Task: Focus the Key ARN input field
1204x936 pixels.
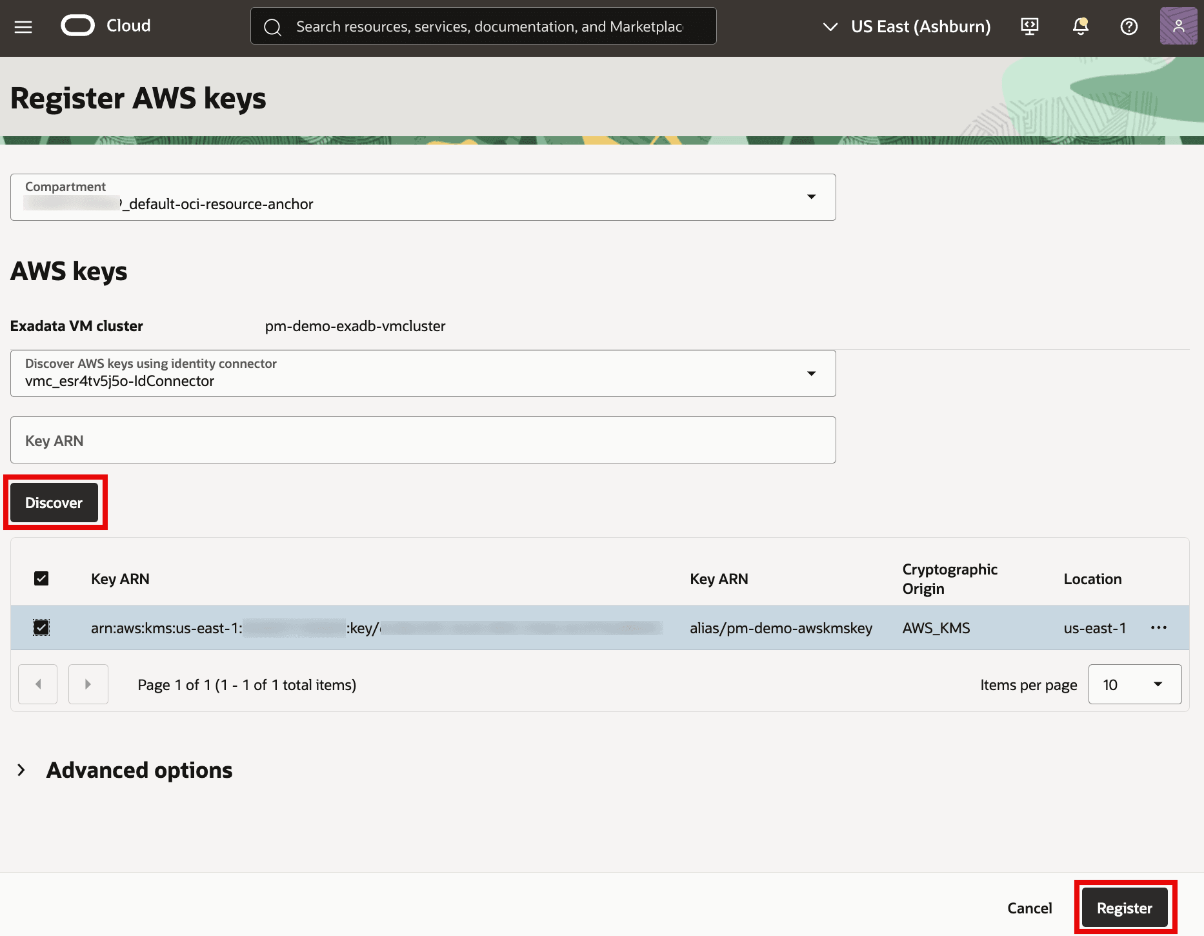Action: click(x=423, y=440)
